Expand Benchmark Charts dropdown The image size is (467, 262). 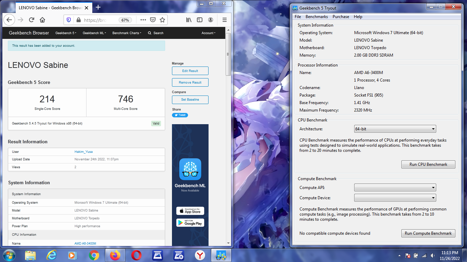point(127,33)
